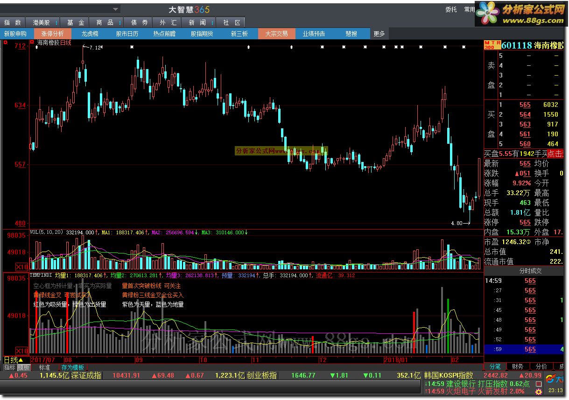Select the 热点前瞻 tab

[165, 34]
